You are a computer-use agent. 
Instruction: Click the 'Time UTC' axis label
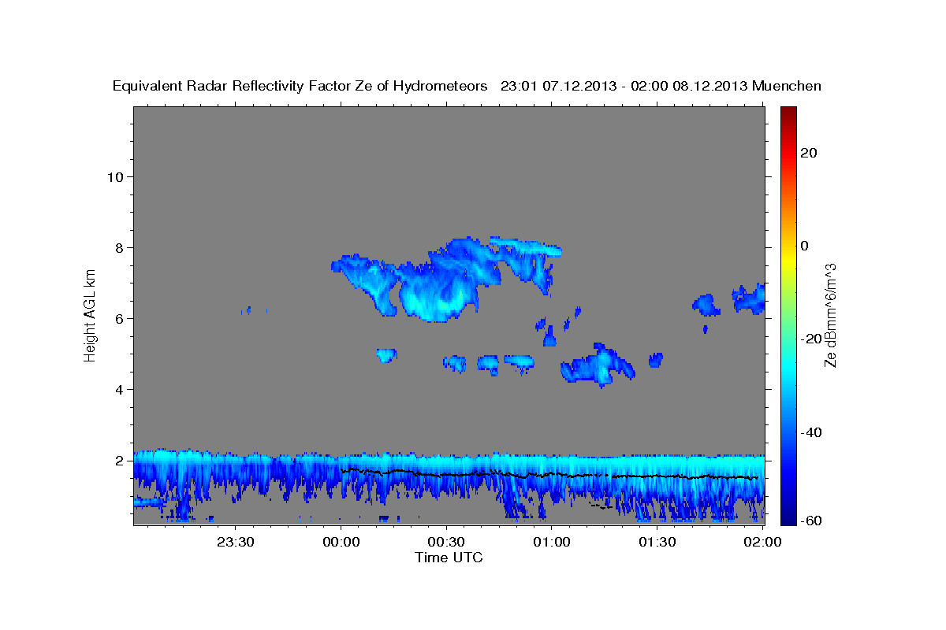(x=449, y=558)
